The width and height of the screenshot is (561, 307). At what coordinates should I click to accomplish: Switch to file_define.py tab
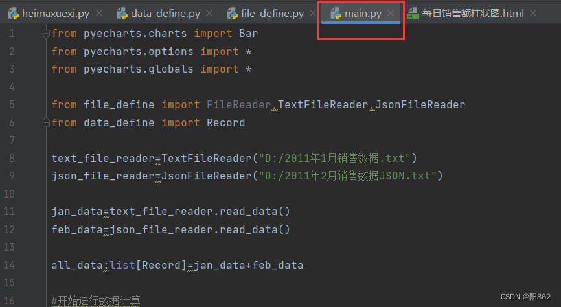coord(272,14)
